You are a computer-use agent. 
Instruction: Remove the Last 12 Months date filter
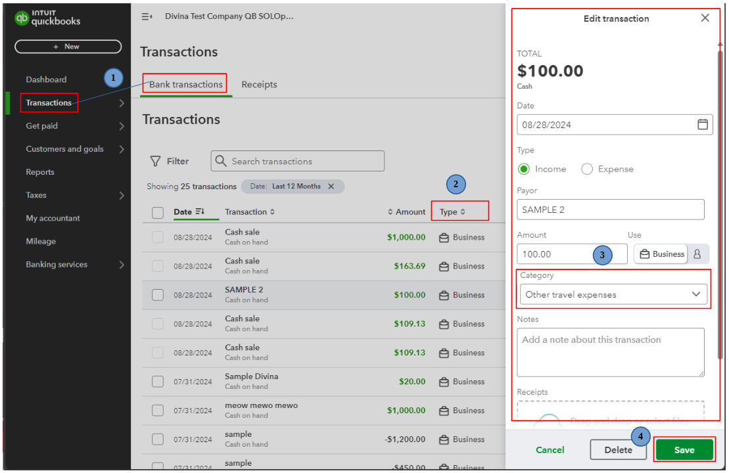pyautogui.click(x=331, y=186)
